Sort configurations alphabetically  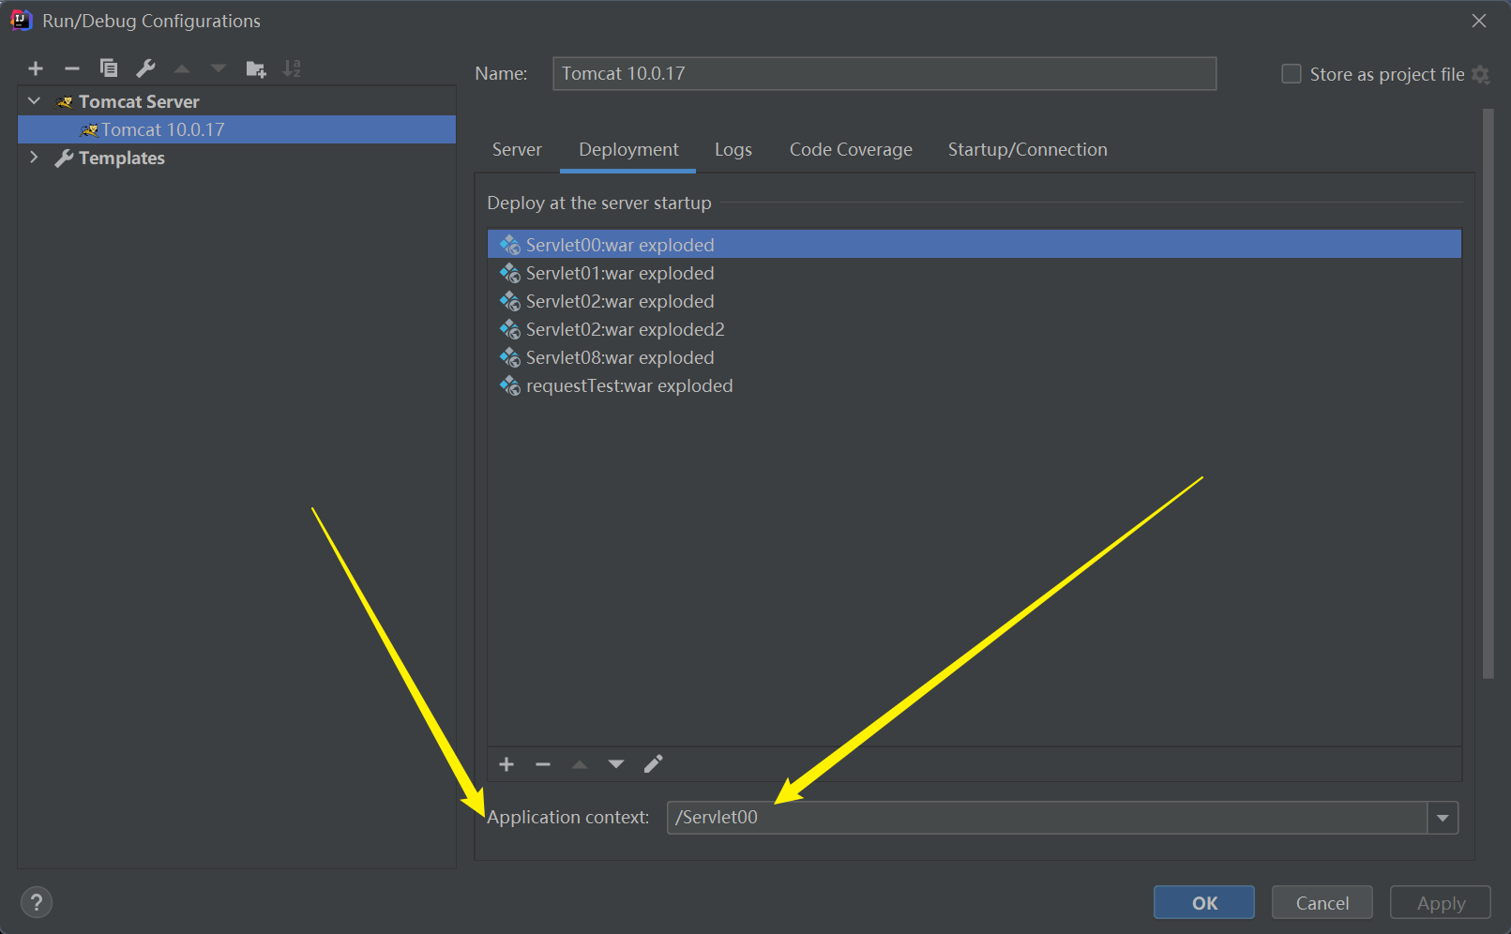pyautogui.click(x=293, y=68)
